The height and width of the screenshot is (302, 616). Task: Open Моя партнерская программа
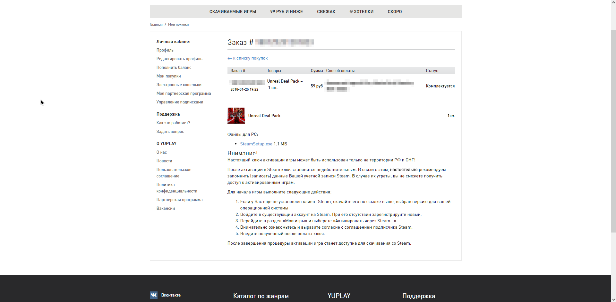[x=184, y=93]
